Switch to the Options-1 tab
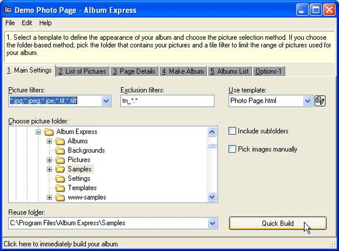Viewport: 339px width, 251px height. [x=269, y=71]
